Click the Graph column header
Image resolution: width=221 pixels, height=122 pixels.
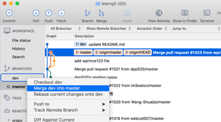pos(51,36)
